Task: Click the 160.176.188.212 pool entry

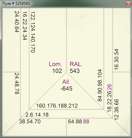Action: click(x=57, y=106)
